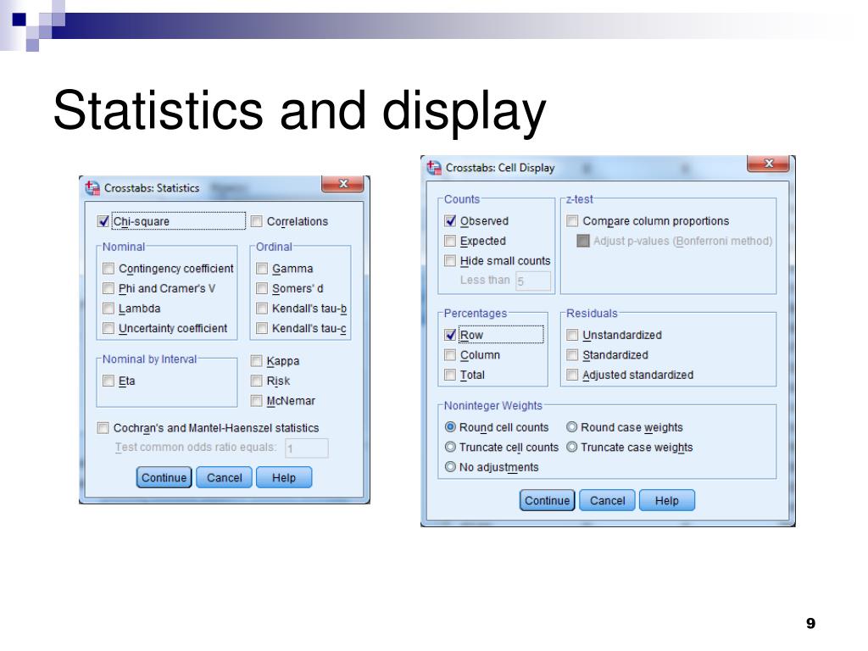Enable Compare column proportions

coord(572,221)
